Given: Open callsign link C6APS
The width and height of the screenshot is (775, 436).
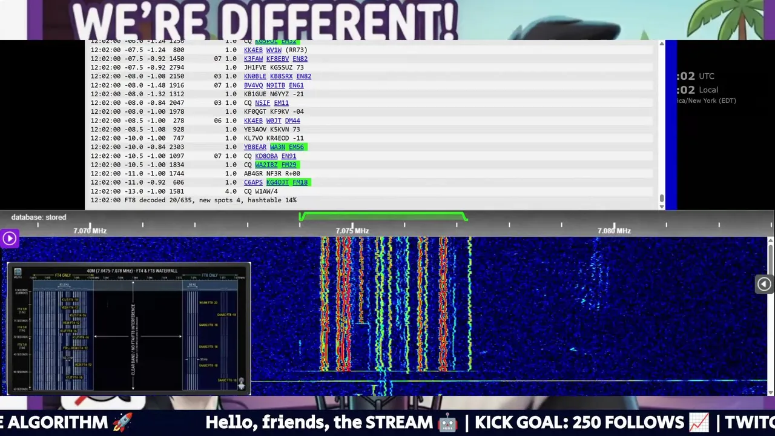Looking at the screenshot, I should pos(253,182).
